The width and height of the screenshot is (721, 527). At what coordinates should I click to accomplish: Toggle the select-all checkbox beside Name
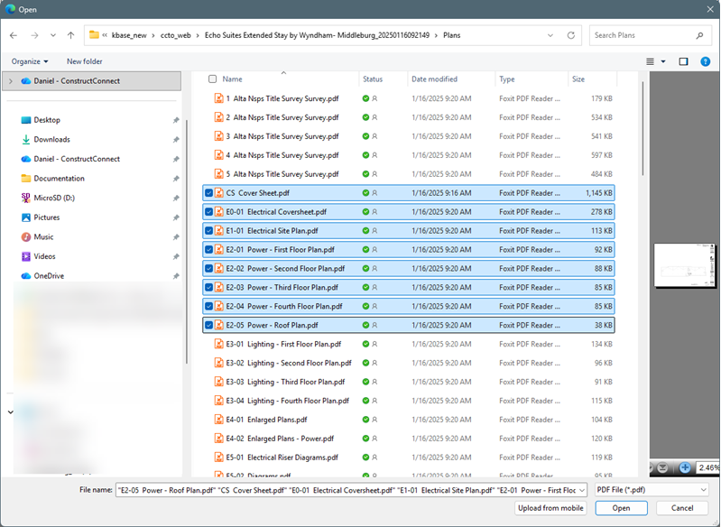[212, 79]
